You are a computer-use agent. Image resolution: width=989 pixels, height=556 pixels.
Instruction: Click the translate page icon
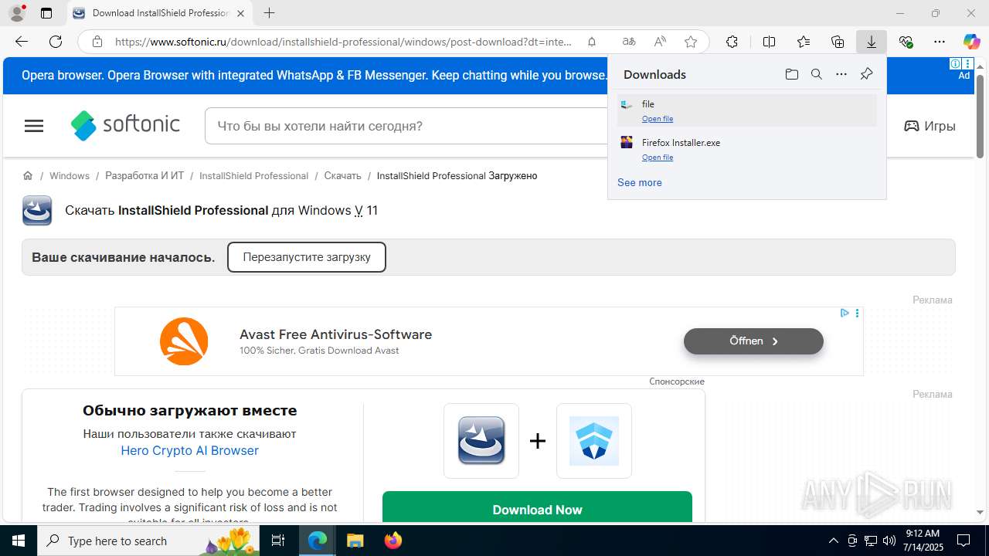(x=629, y=42)
